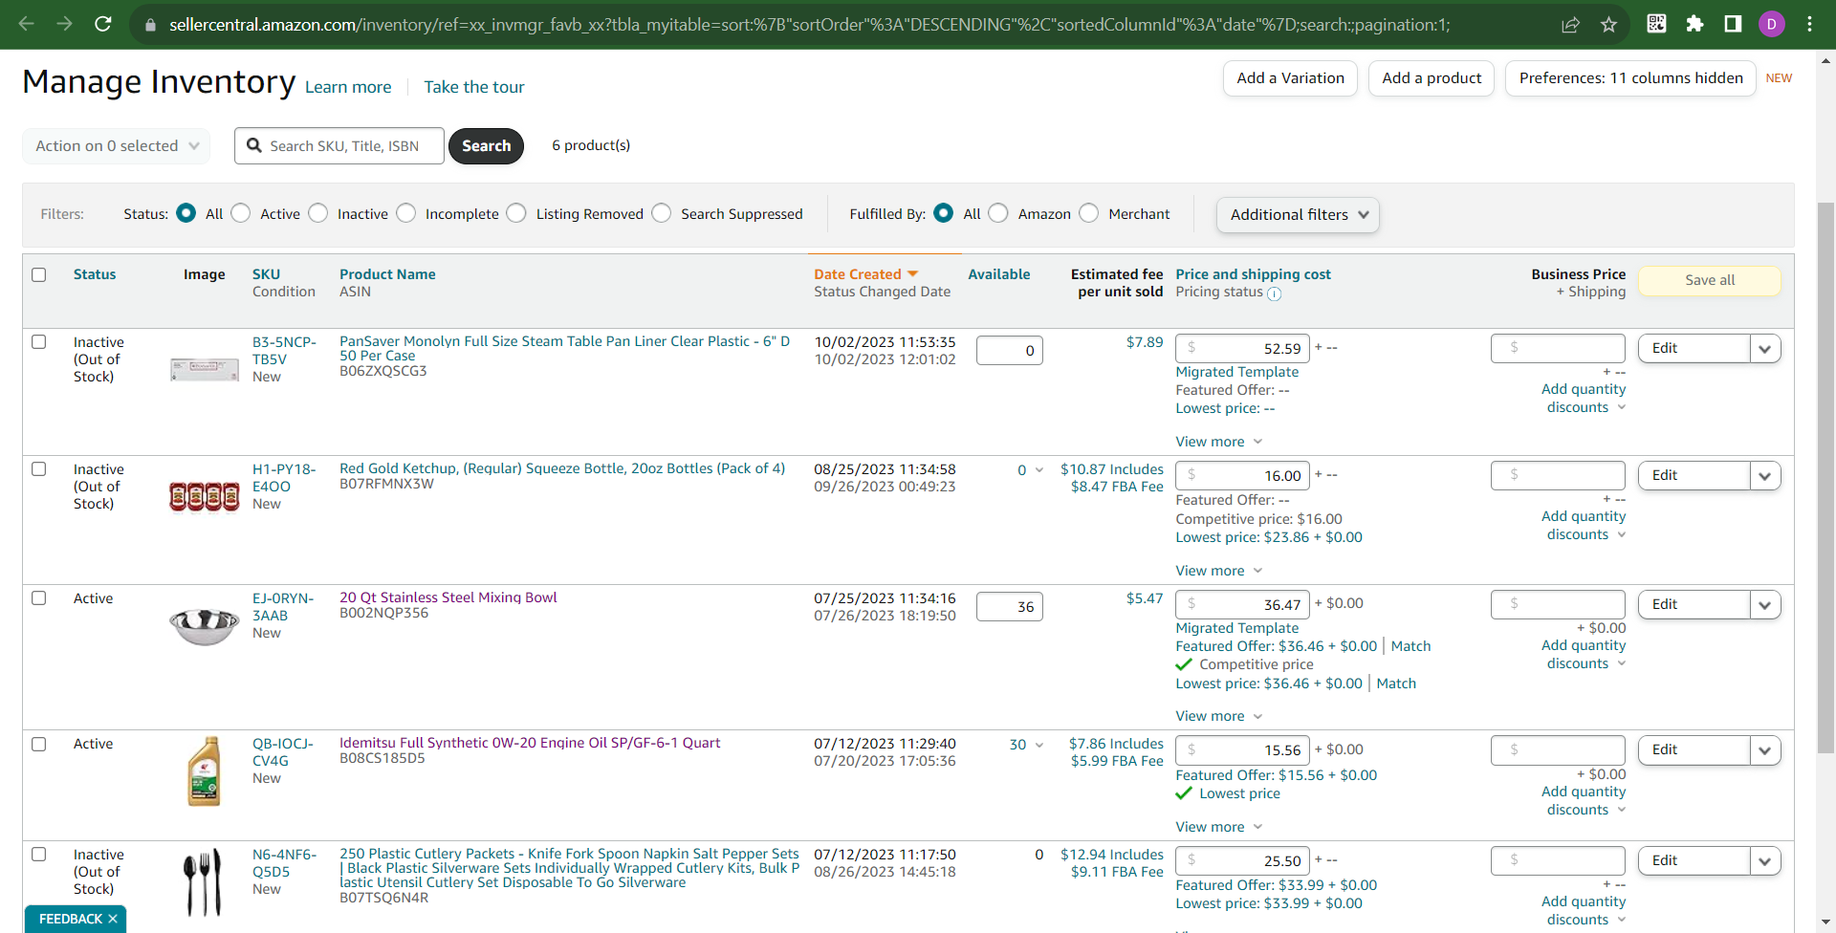Choose the Incomplete status filter radio
The height and width of the screenshot is (933, 1836).
[x=406, y=213]
